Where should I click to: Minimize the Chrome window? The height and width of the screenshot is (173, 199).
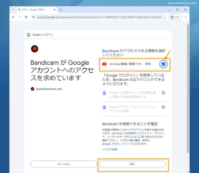click(169, 10)
